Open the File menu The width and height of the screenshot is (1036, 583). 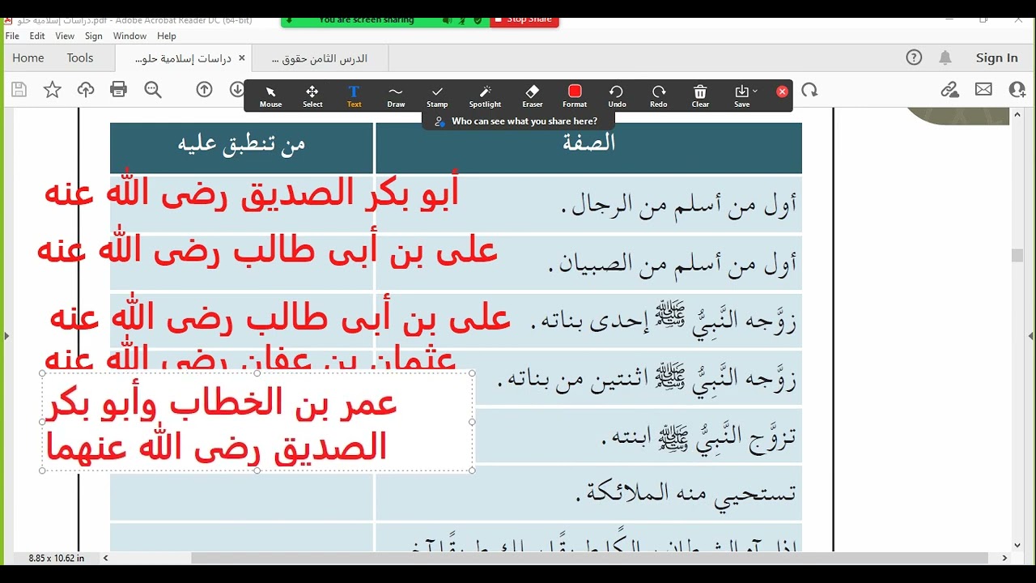point(12,36)
